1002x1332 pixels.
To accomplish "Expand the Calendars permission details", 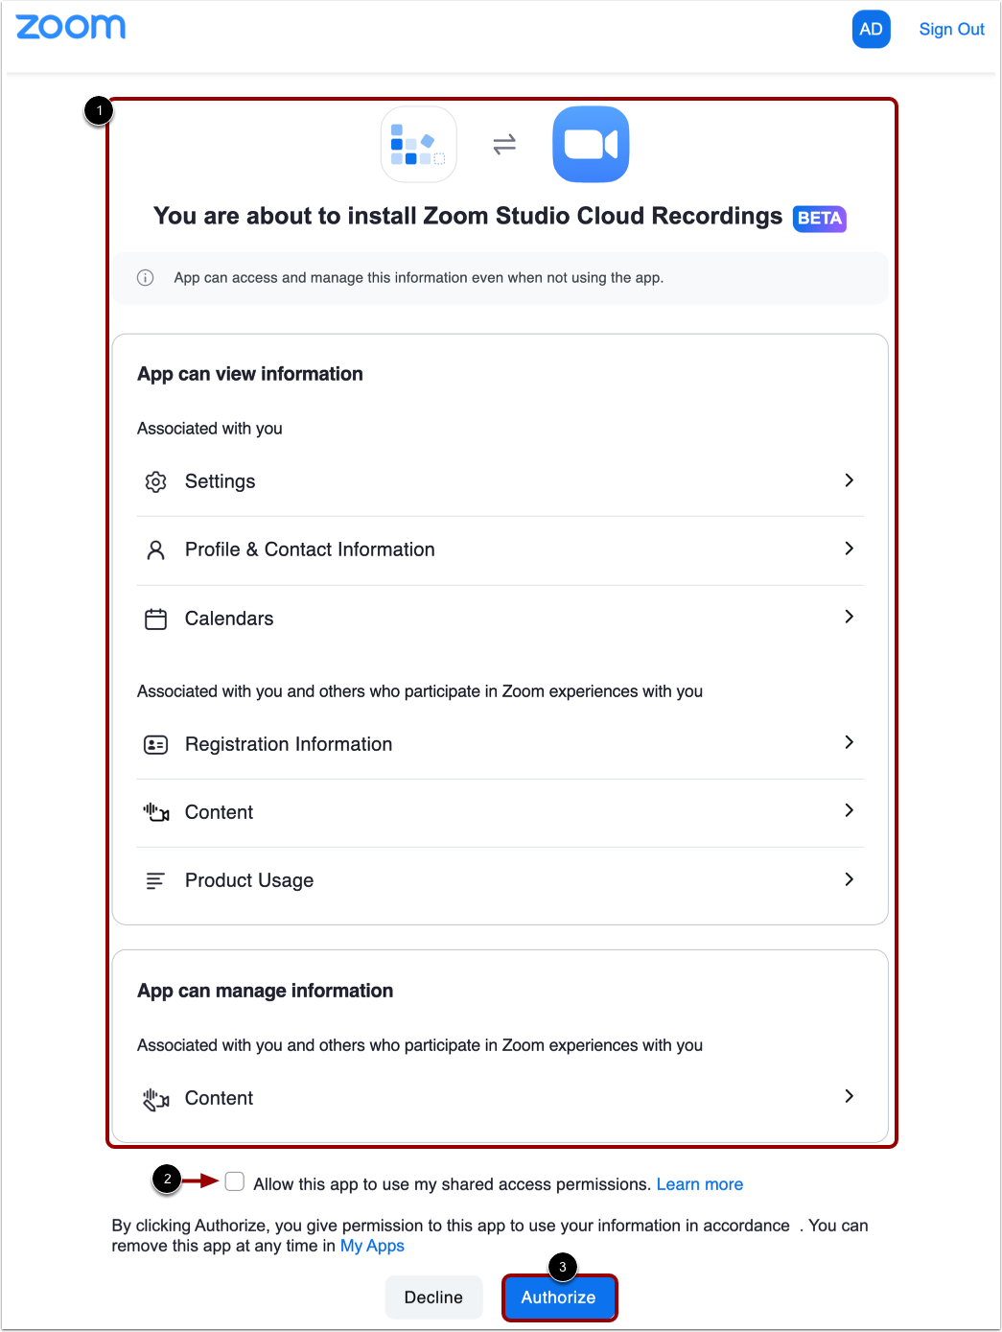I will point(848,618).
